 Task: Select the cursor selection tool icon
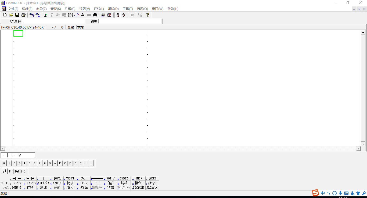(46, 15)
